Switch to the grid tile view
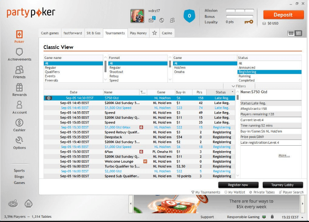This screenshot has width=309, height=222. (x=291, y=34)
